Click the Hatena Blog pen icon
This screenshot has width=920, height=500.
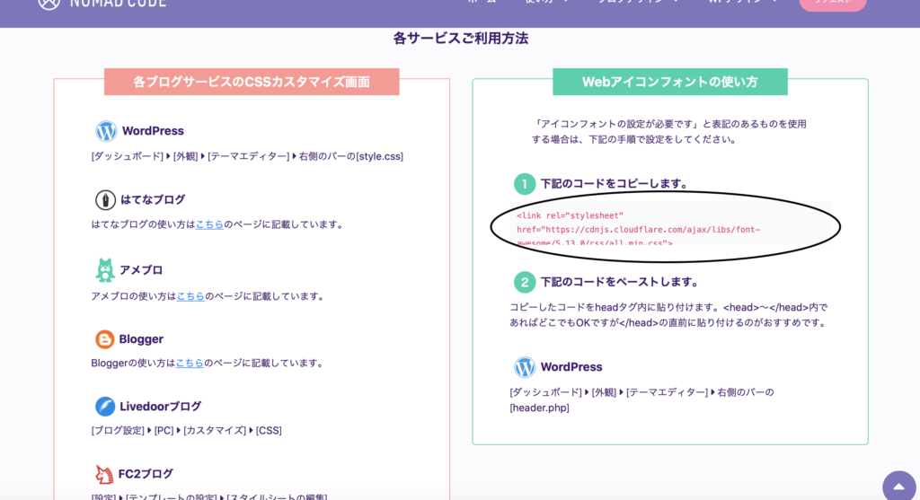tap(105, 200)
